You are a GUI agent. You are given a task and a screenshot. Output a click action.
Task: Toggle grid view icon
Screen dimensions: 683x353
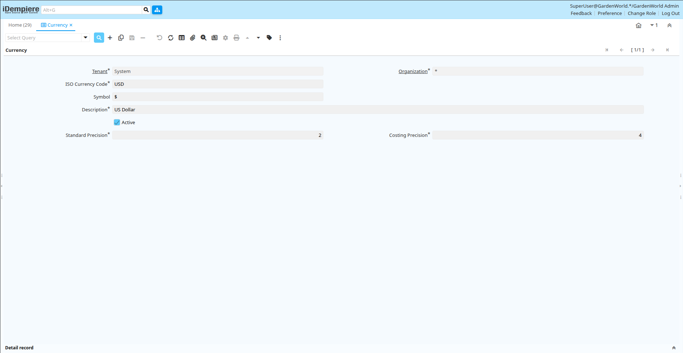[x=182, y=38]
